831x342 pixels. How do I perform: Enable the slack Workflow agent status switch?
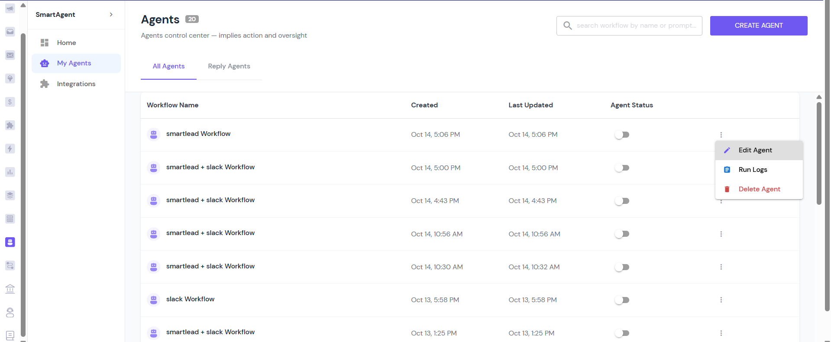622,300
